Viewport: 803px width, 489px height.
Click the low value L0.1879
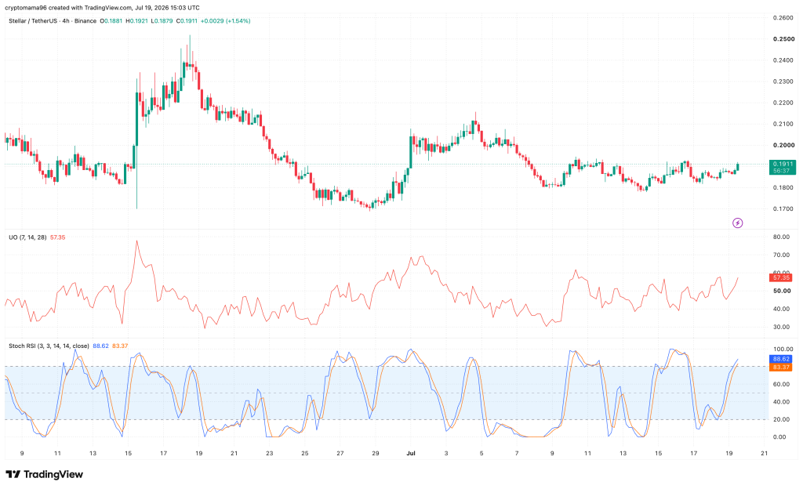coord(162,21)
